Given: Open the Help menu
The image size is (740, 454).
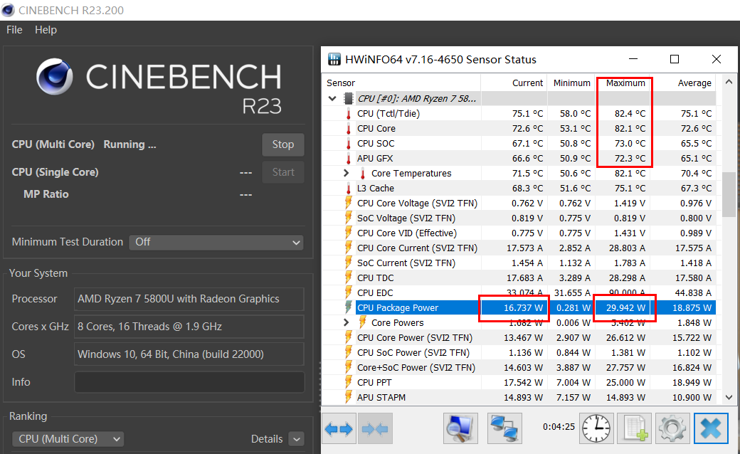Looking at the screenshot, I should pos(46,30).
